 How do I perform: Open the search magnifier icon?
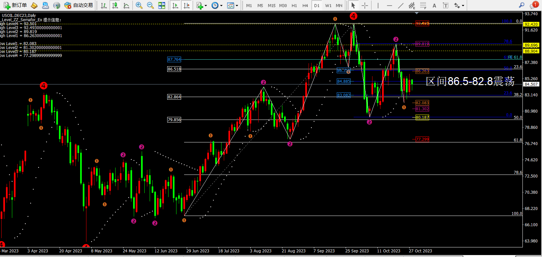[x=521, y=5]
